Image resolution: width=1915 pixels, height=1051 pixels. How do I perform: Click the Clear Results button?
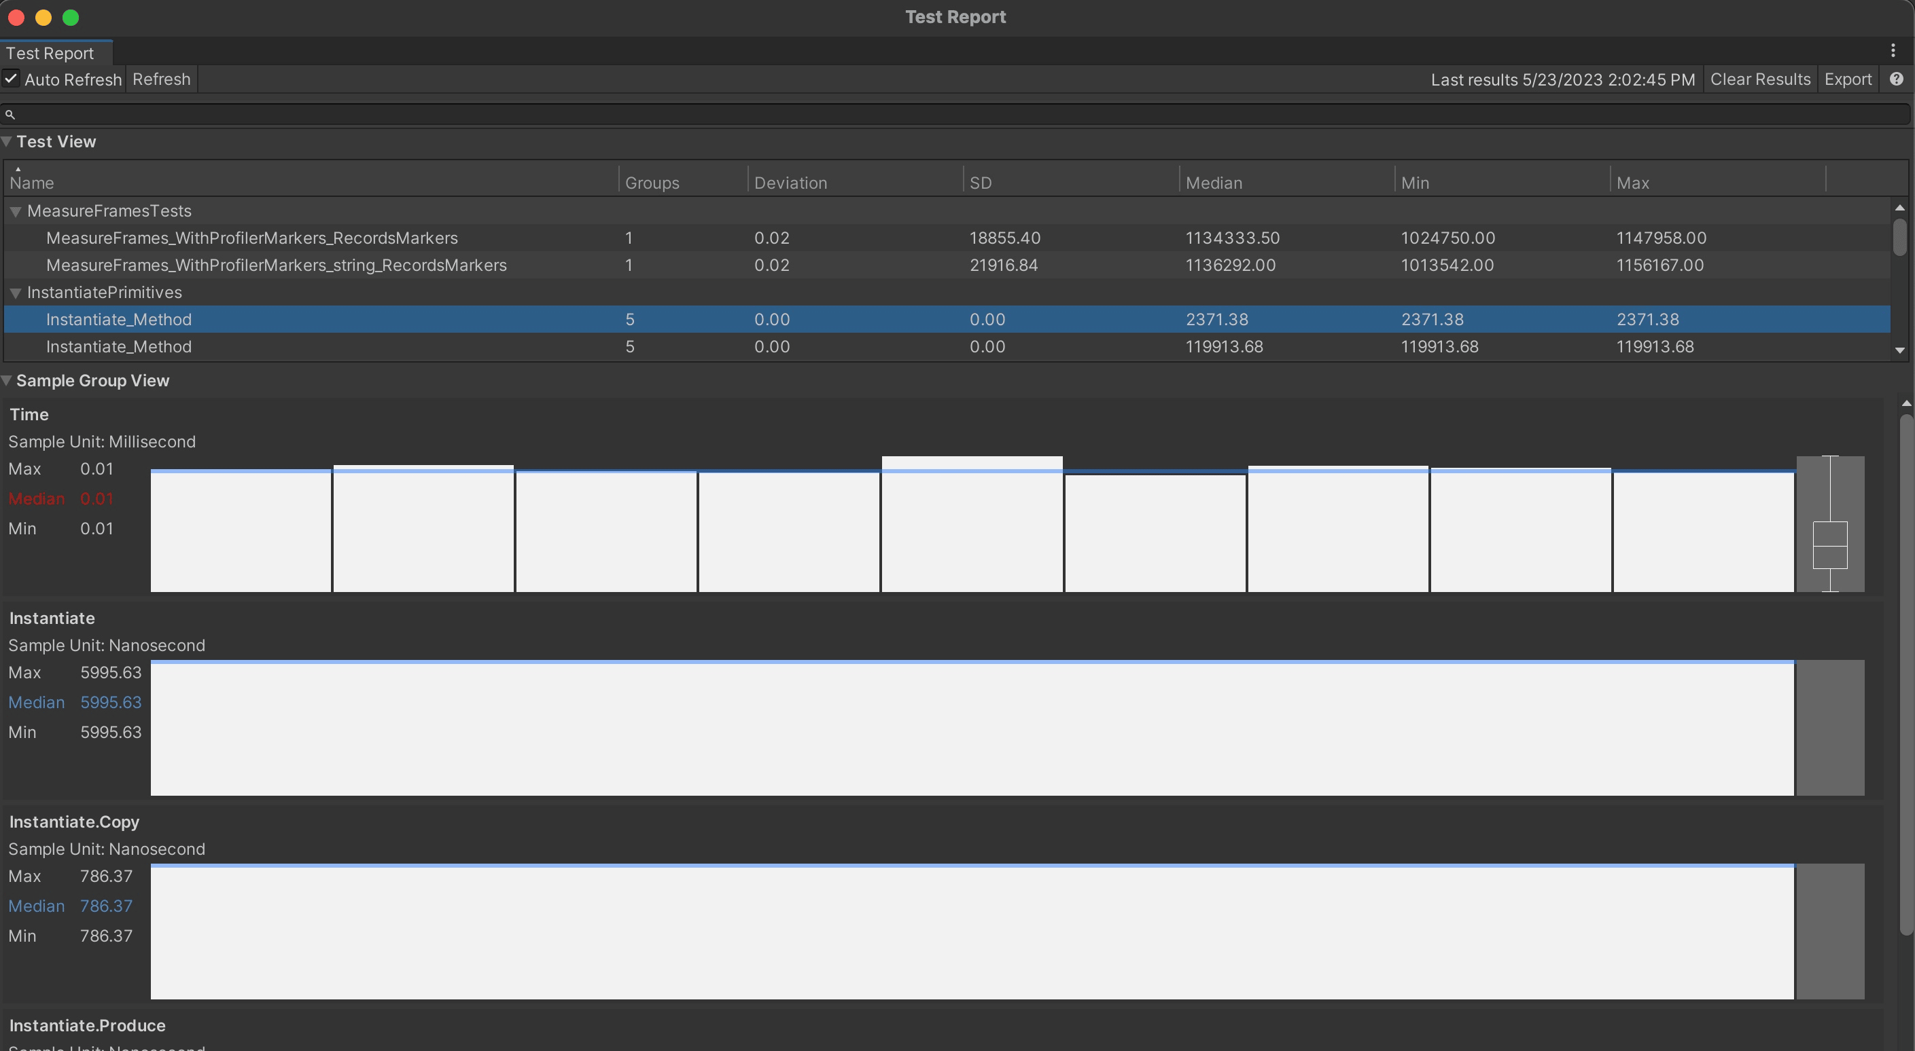(x=1760, y=79)
